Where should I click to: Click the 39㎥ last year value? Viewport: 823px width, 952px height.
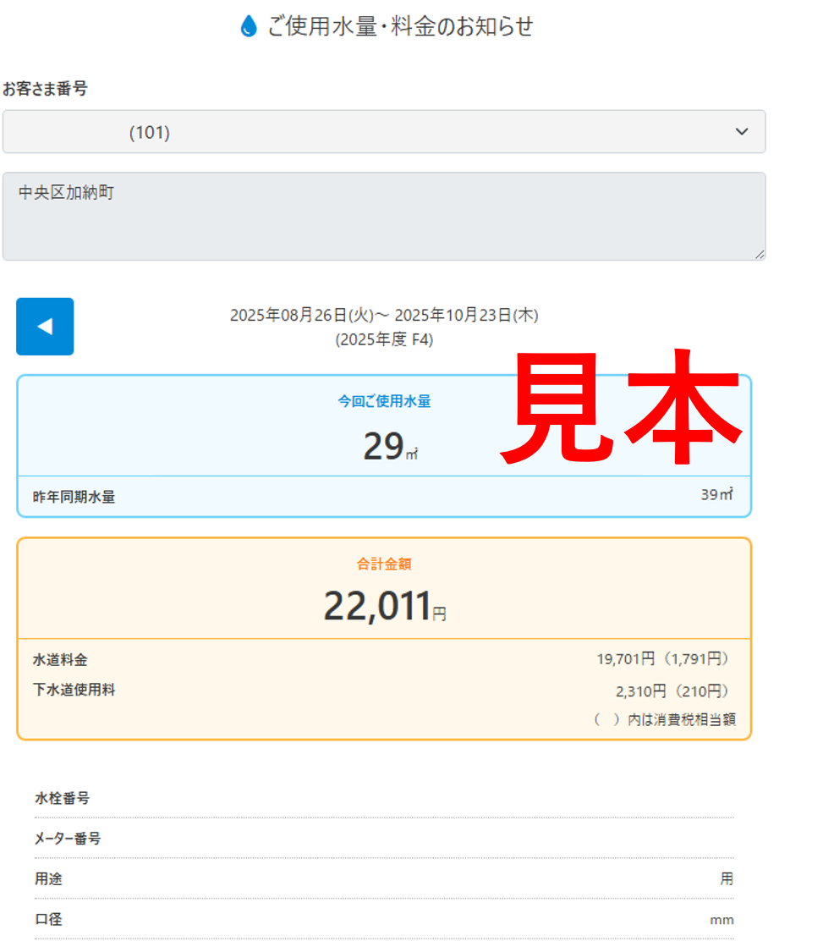(716, 494)
